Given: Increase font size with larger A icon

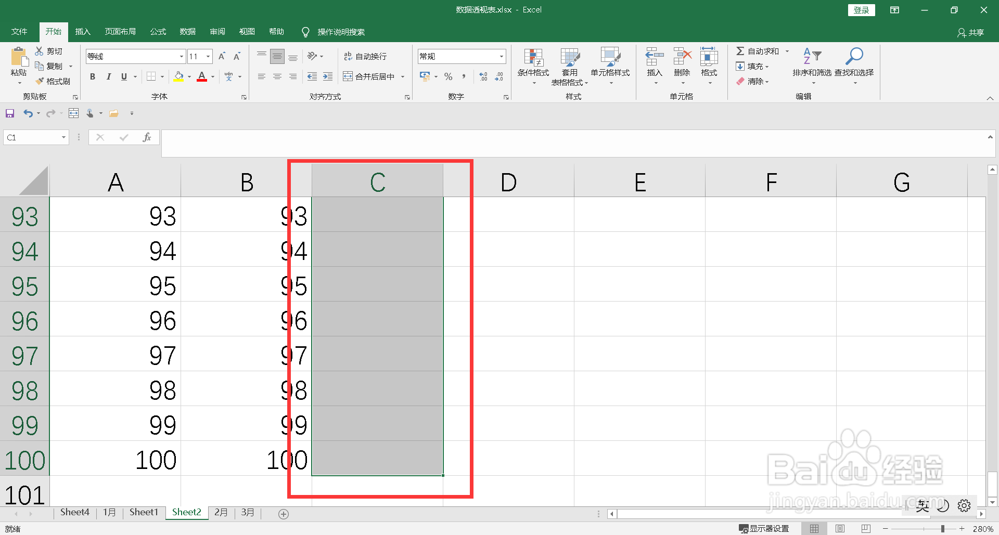Looking at the screenshot, I should coord(222,56).
